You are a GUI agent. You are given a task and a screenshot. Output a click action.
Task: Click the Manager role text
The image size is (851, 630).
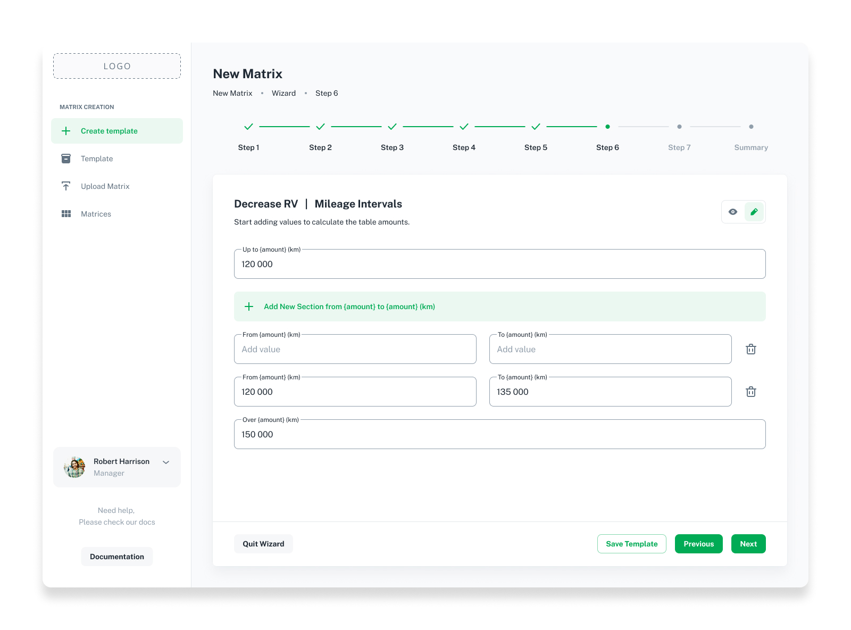pos(109,473)
